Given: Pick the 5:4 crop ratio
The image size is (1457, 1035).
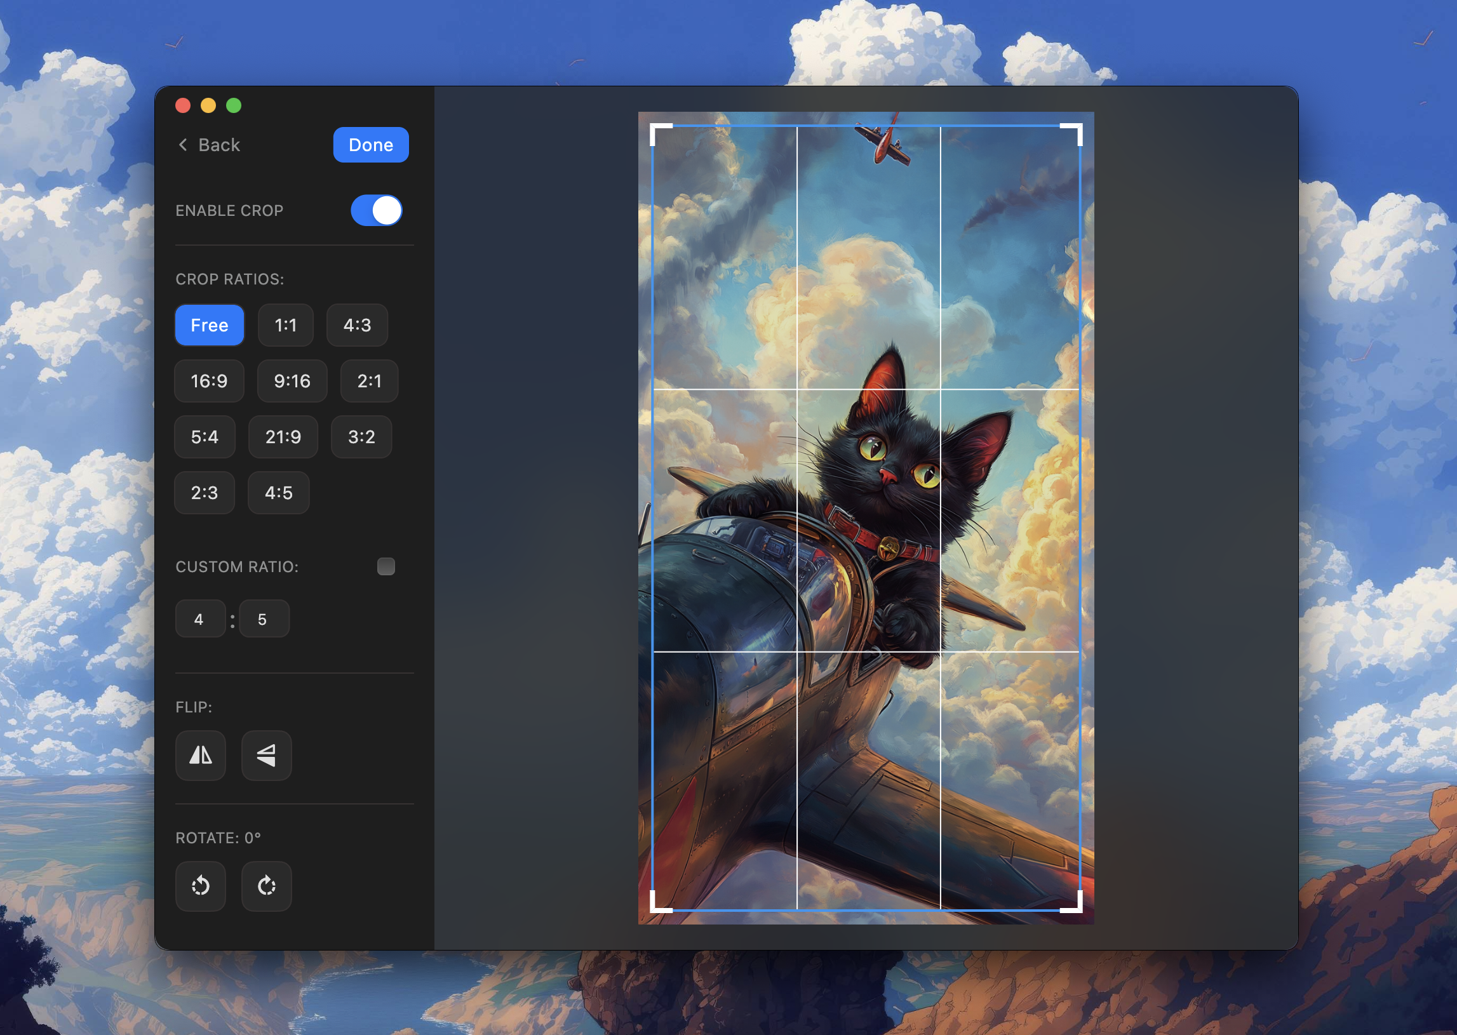Looking at the screenshot, I should (205, 437).
